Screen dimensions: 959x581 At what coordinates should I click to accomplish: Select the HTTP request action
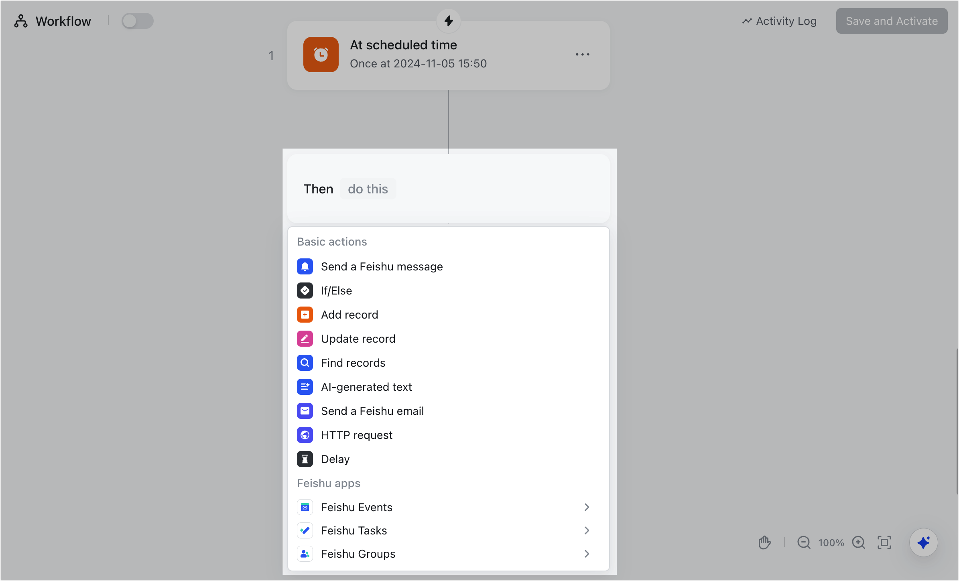pyautogui.click(x=356, y=435)
